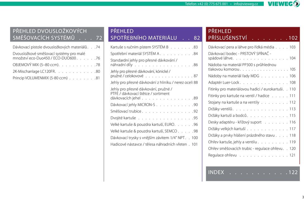Select 'Držáky velkých kartuší' entry
304x199 pixels.
pos(252,129)
